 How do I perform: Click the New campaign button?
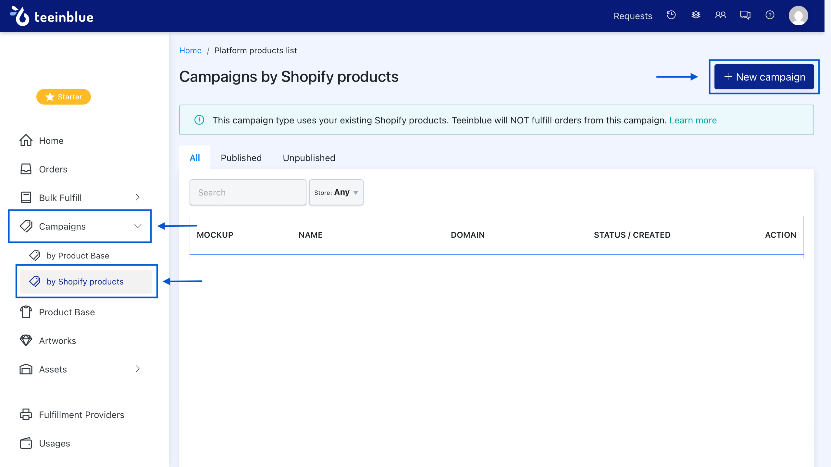click(x=764, y=77)
